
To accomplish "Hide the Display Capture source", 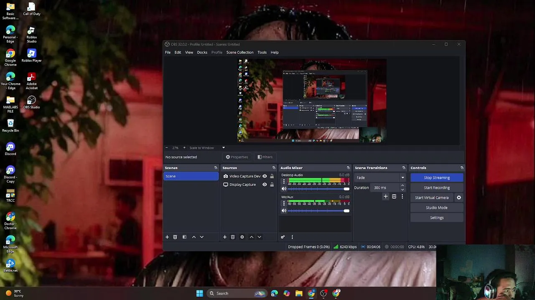I will [265, 185].
